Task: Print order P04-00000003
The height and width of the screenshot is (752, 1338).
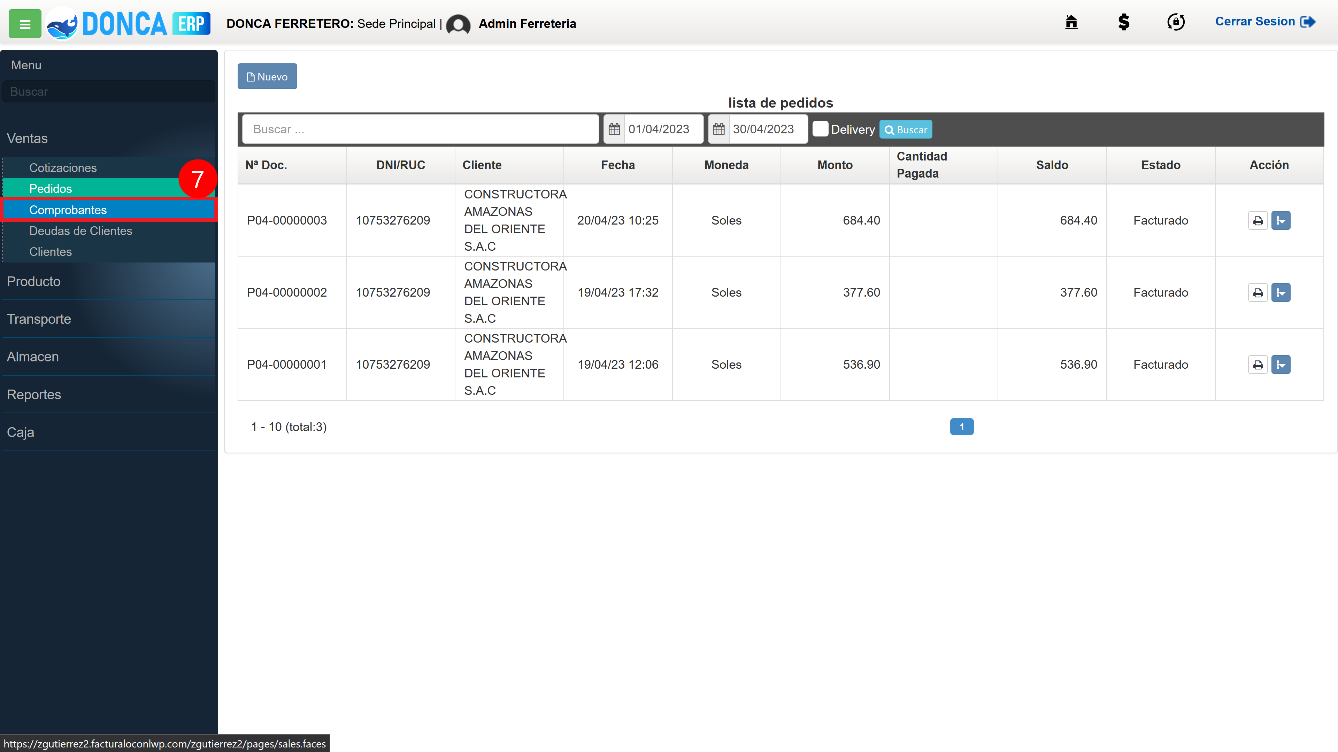Action: [x=1258, y=221]
